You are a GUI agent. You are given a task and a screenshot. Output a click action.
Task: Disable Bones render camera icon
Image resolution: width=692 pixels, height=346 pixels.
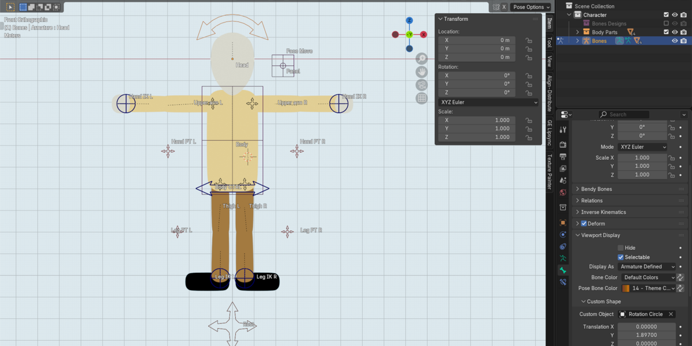pyautogui.click(x=683, y=41)
